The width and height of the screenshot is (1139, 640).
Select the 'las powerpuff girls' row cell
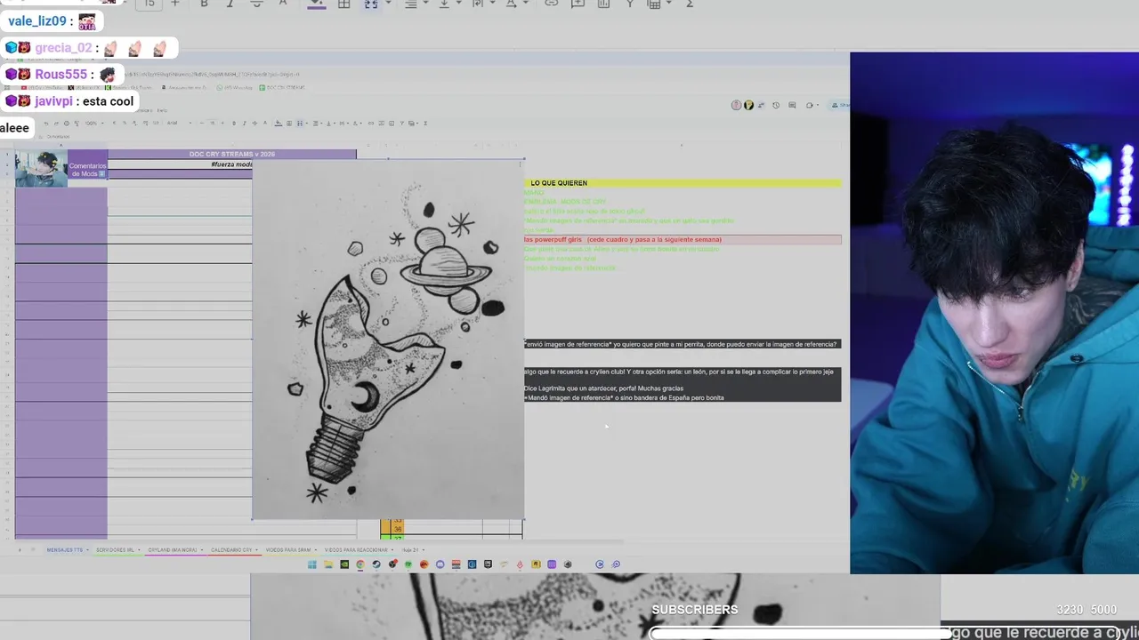click(x=682, y=240)
